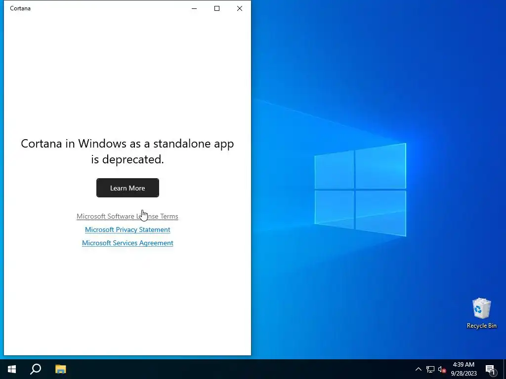Show hidden system tray icons
This screenshot has width=506, height=379.
click(x=418, y=369)
